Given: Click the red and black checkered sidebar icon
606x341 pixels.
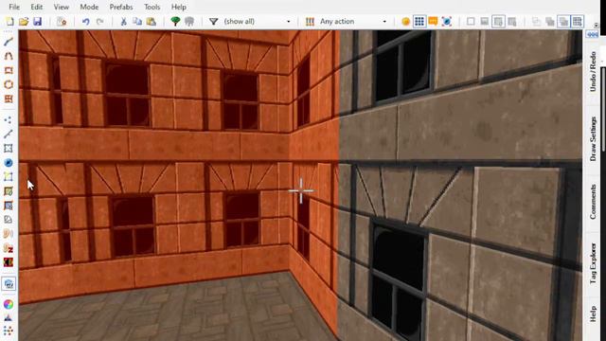Looking at the screenshot, I should coord(9,262).
